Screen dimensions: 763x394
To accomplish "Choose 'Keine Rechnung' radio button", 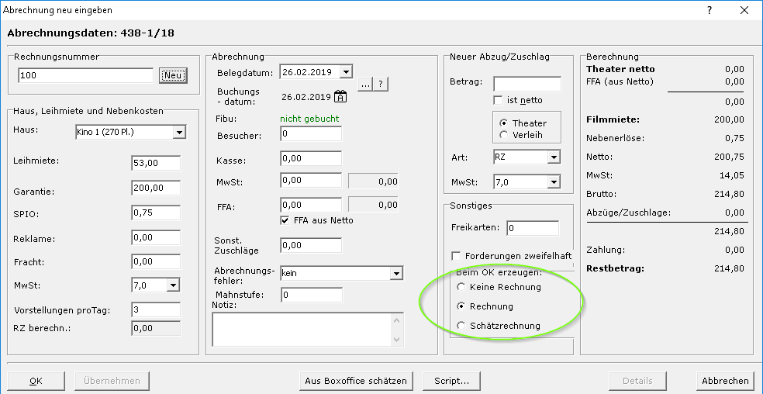I will (462, 287).
